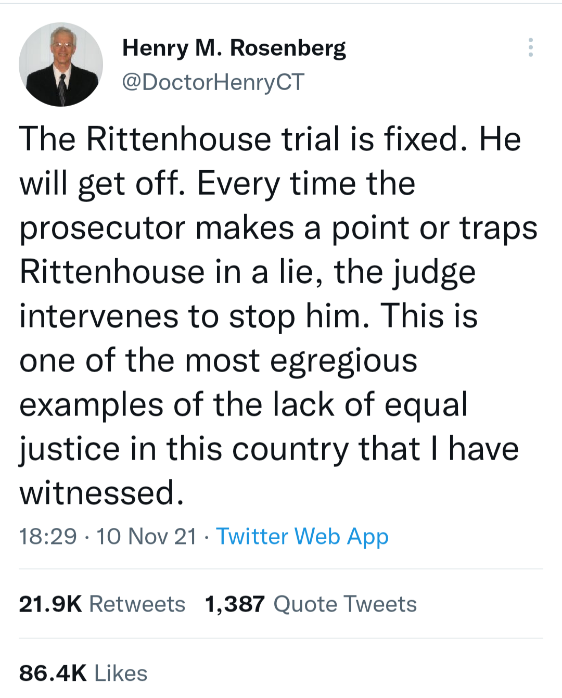
Task: Open the three-dot more options menu
Action: pyautogui.click(x=530, y=47)
